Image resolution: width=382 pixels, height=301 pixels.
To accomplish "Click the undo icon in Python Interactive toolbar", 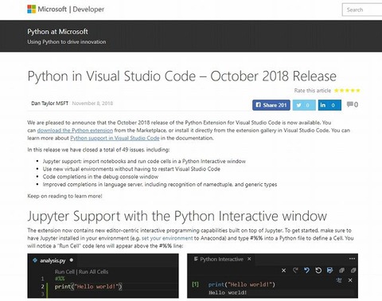I will click(x=306, y=271).
